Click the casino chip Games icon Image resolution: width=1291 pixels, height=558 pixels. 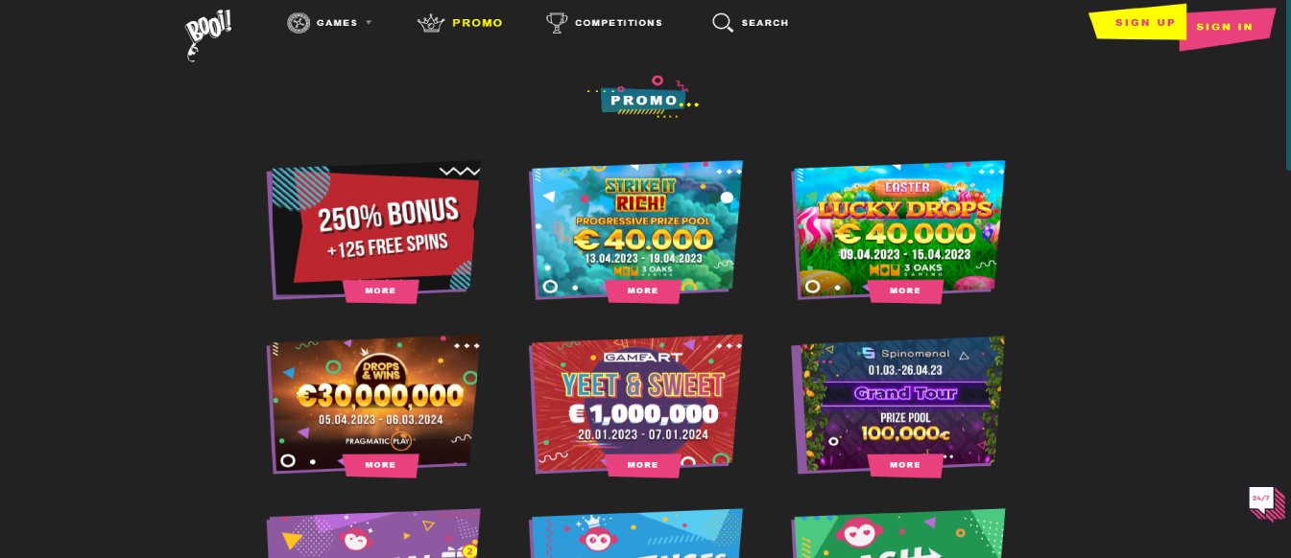[x=299, y=22]
